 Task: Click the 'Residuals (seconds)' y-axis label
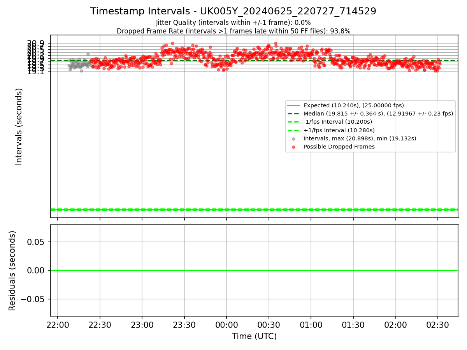click(12, 271)
